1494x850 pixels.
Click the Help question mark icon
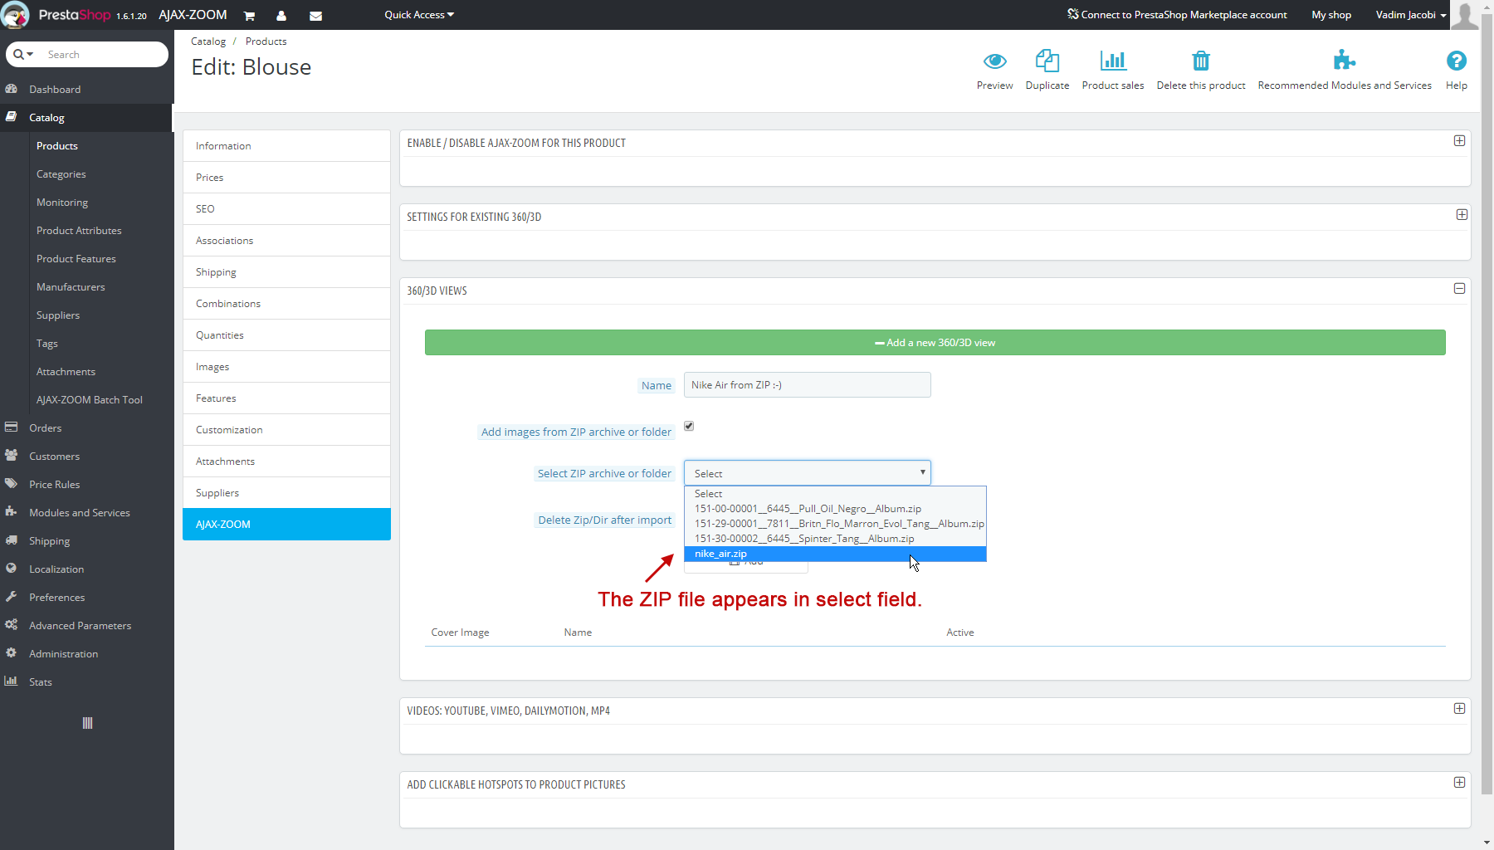[x=1456, y=61]
